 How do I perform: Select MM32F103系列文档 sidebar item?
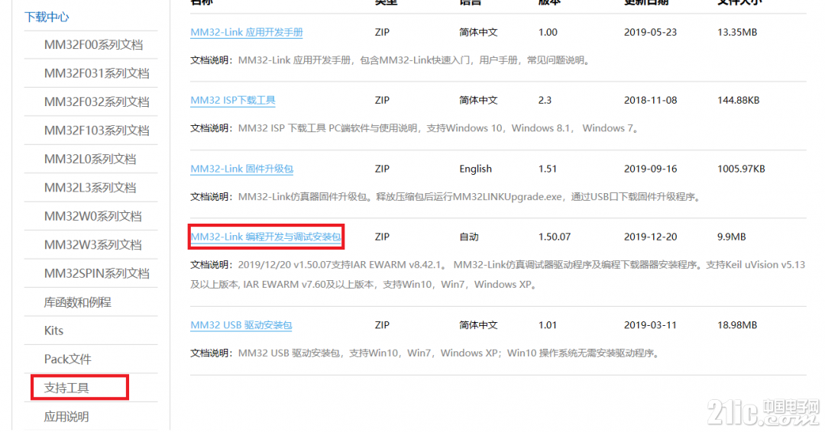(96, 131)
